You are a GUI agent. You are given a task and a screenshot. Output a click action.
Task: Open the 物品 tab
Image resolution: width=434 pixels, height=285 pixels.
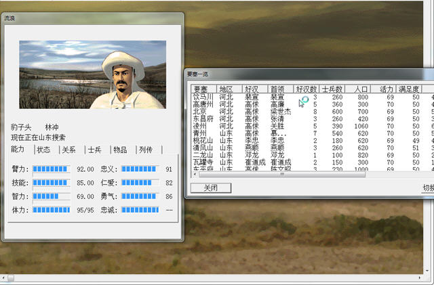pos(120,150)
